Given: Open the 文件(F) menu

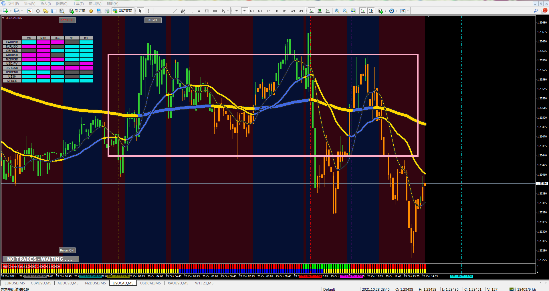Looking at the screenshot, I should coord(13,4).
